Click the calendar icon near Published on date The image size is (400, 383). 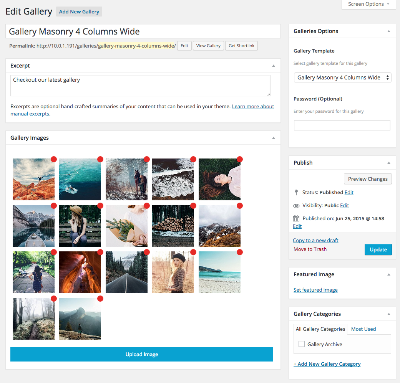(x=296, y=218)
